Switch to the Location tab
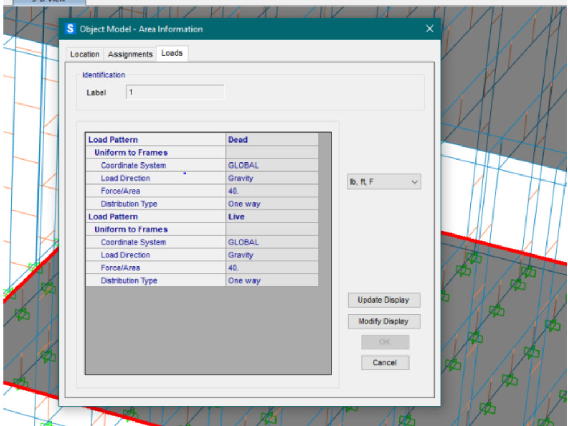This screenshot has height=426, width=568. pyautogui.click(x=85, y=55)
